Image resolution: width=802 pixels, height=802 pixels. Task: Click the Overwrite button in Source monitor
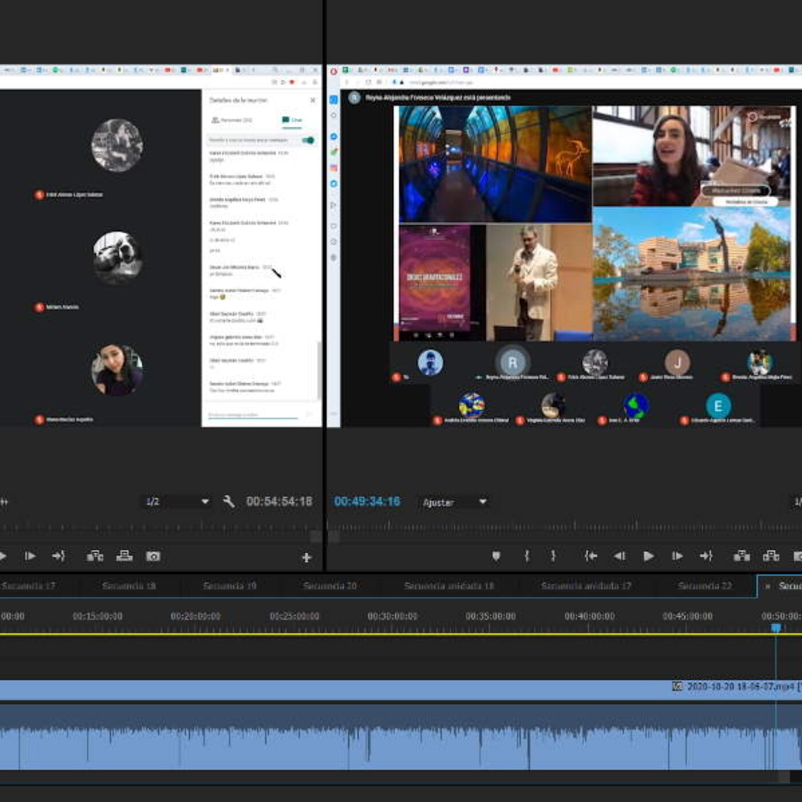click(x=124, y=556)
